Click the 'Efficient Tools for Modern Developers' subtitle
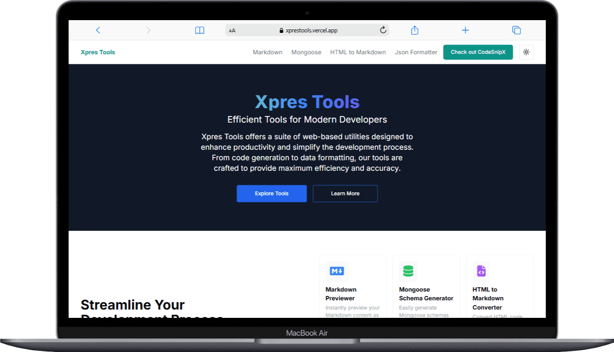This screenshot has width=614, height=352. 307,120
